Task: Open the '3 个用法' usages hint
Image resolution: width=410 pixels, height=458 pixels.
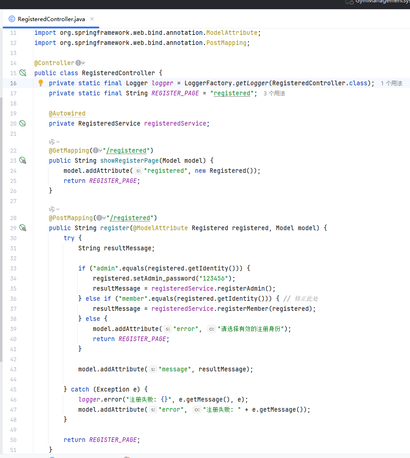Action: pos(275,94)
